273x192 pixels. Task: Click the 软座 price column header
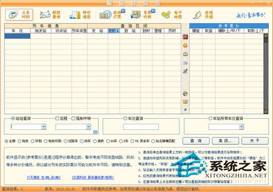209,31
